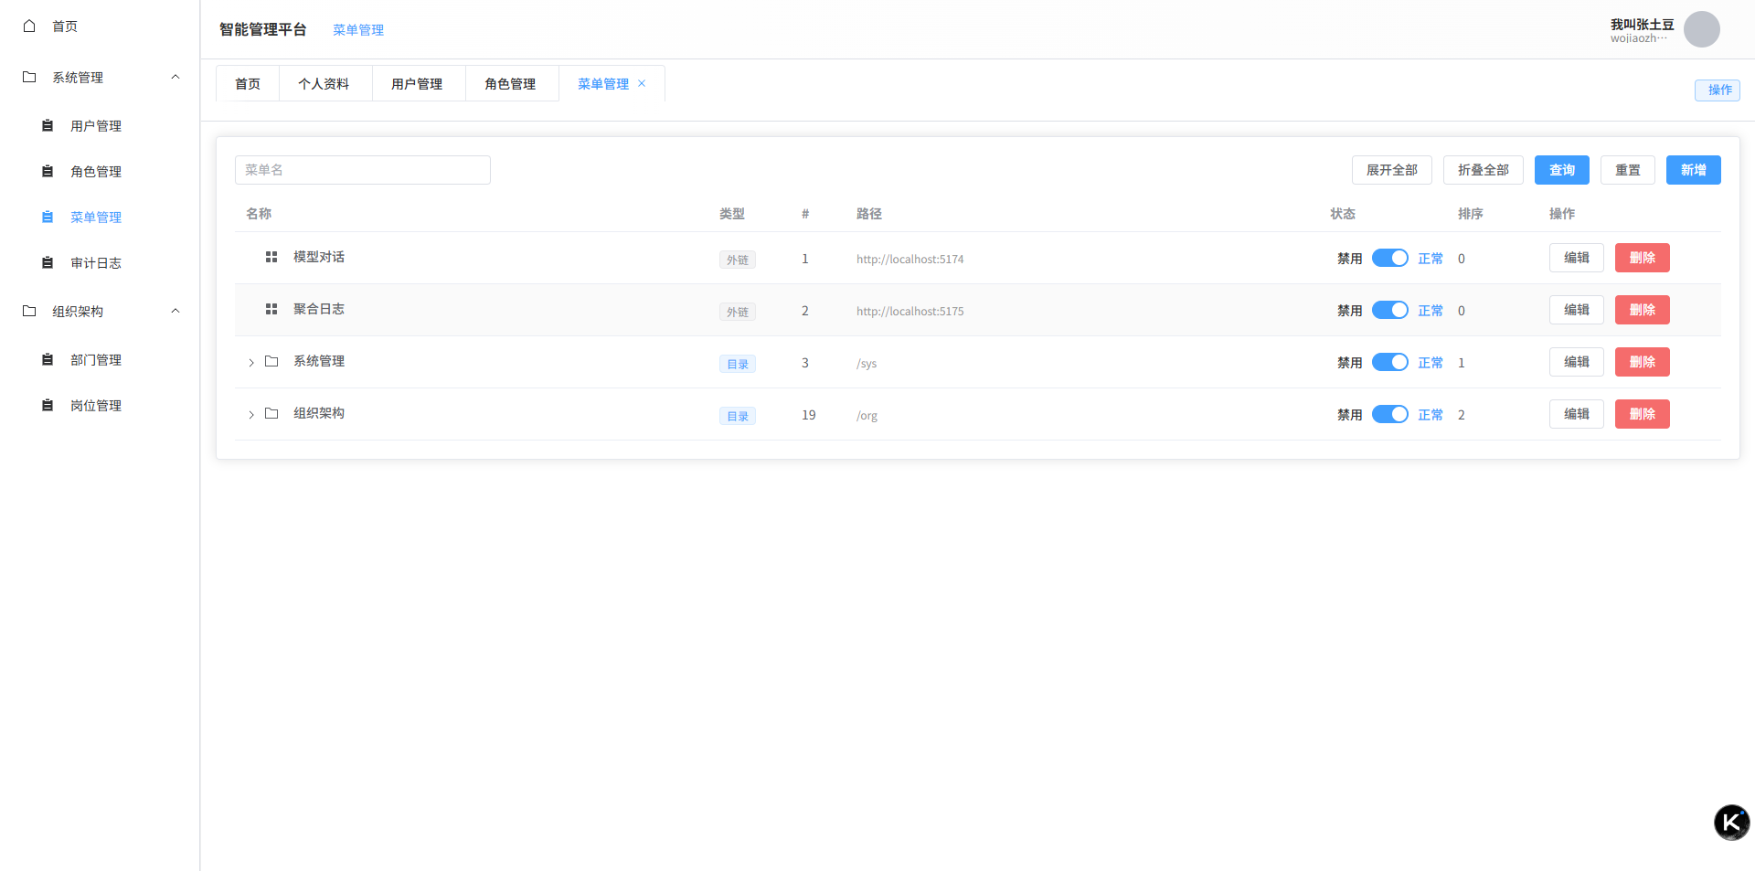This screenshot has width=1755, height=871.
Task: Delete the 组织架构 menu row
Action: pos(1643,414)
